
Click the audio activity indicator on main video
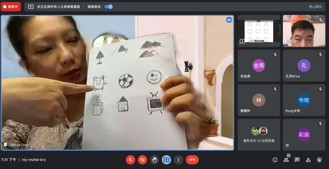click(x=229, y=20)
